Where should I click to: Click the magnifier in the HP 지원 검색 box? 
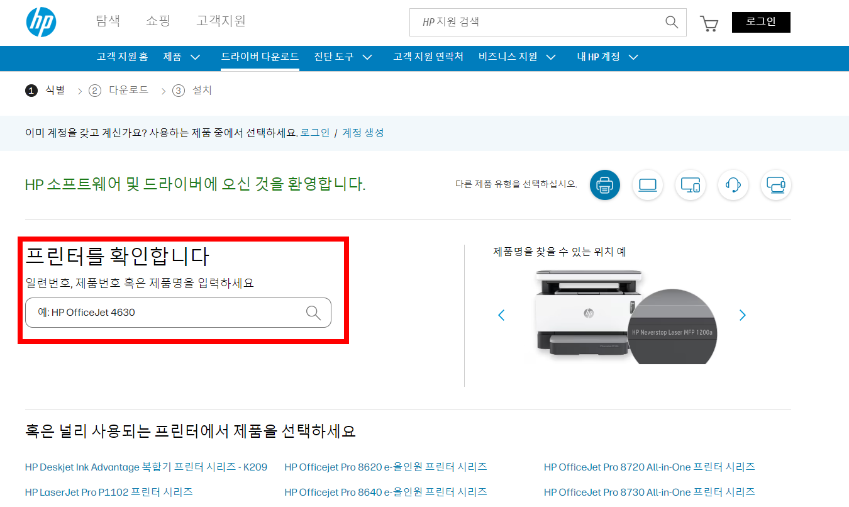(672, 22)
